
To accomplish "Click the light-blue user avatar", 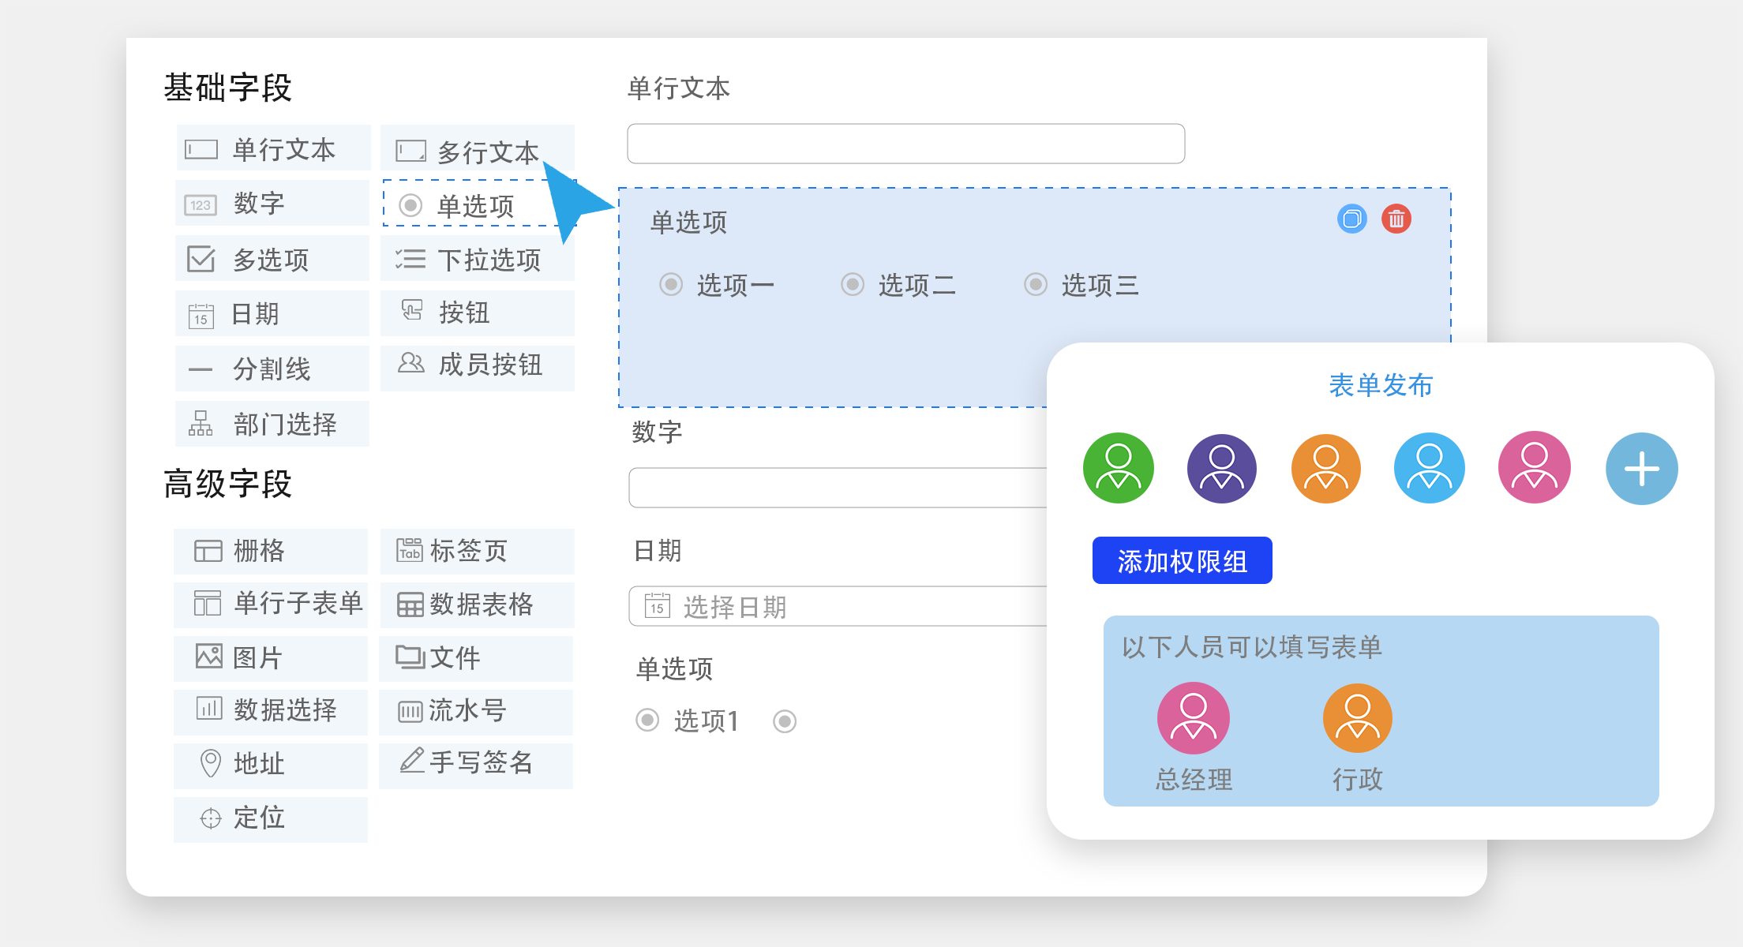I will point(1429,468).
